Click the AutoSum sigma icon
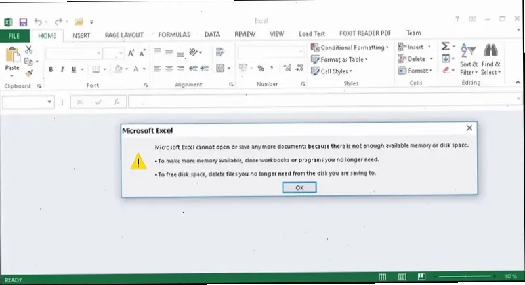 pyautogui.click(x=445, y=47)
